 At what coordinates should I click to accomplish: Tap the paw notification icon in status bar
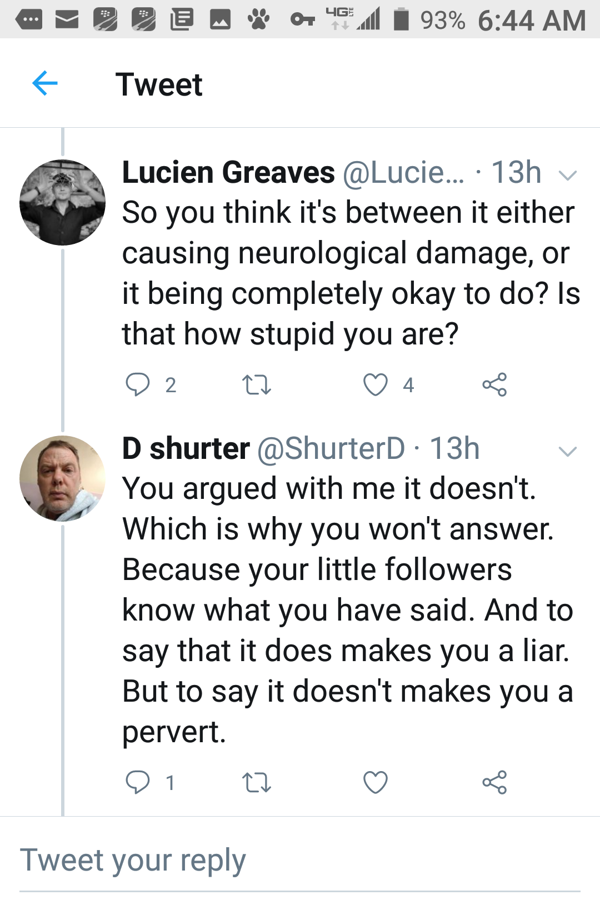[258, 21]
